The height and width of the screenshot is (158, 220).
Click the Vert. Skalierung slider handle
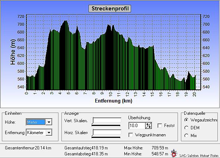[92, 121]
